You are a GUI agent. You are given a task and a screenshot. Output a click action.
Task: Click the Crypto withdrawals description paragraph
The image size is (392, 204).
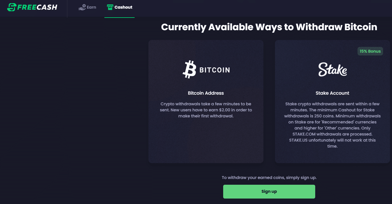click(206, 110)
